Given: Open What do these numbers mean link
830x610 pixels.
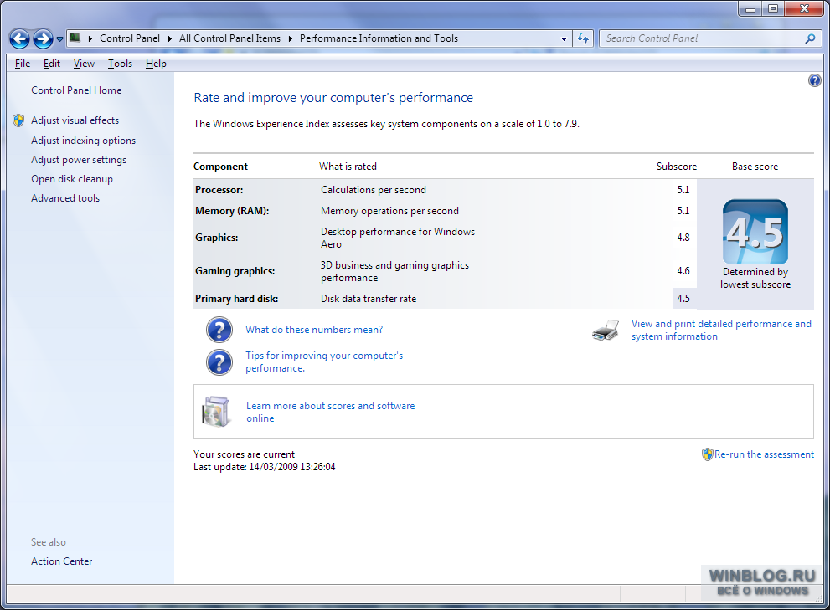Looking at the screenshot, I should tap(314, 330).
